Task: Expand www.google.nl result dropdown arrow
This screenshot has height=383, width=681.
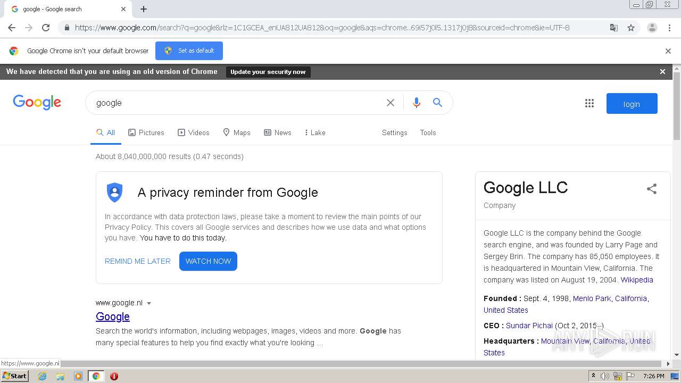Action: coord(149,303)
